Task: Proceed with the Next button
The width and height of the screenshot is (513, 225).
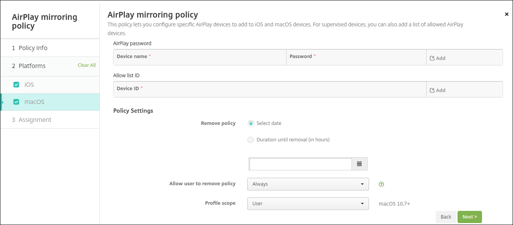Action: 469,217
